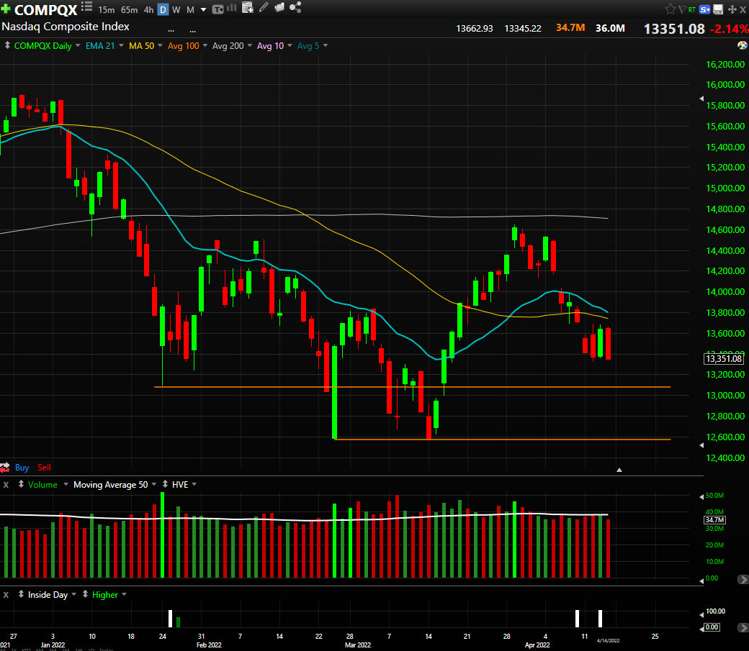The image size is (749, 651).
Task: Click the Sell button
Action: click(44, 468)
